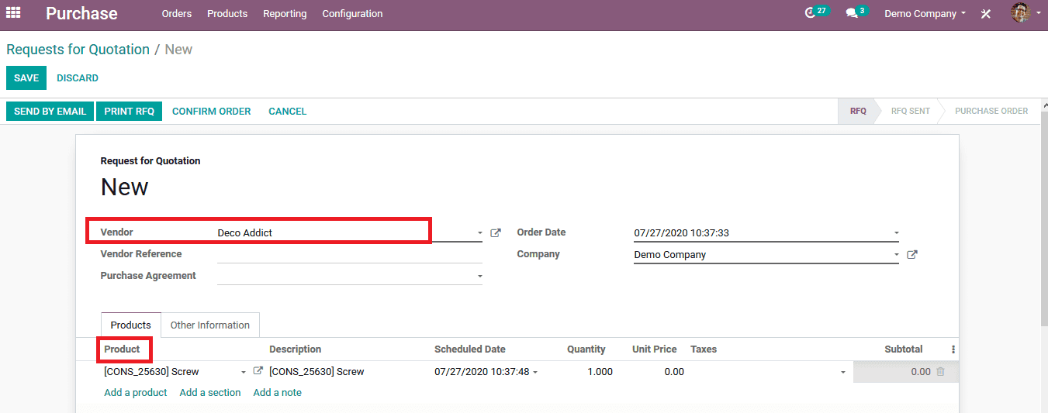Open the Orders menu
This screenshot has width=1048, height=413.
[177, 14]
